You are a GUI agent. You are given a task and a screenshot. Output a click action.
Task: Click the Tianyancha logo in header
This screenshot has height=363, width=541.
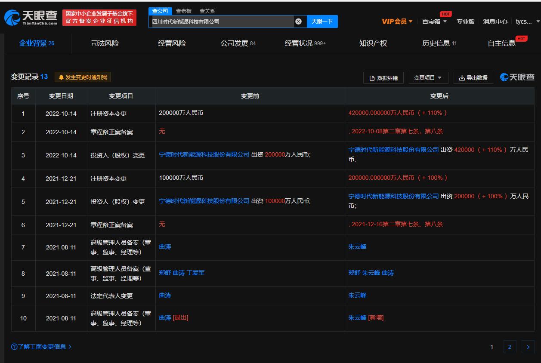pyautogui.click(x=31, y=18)
